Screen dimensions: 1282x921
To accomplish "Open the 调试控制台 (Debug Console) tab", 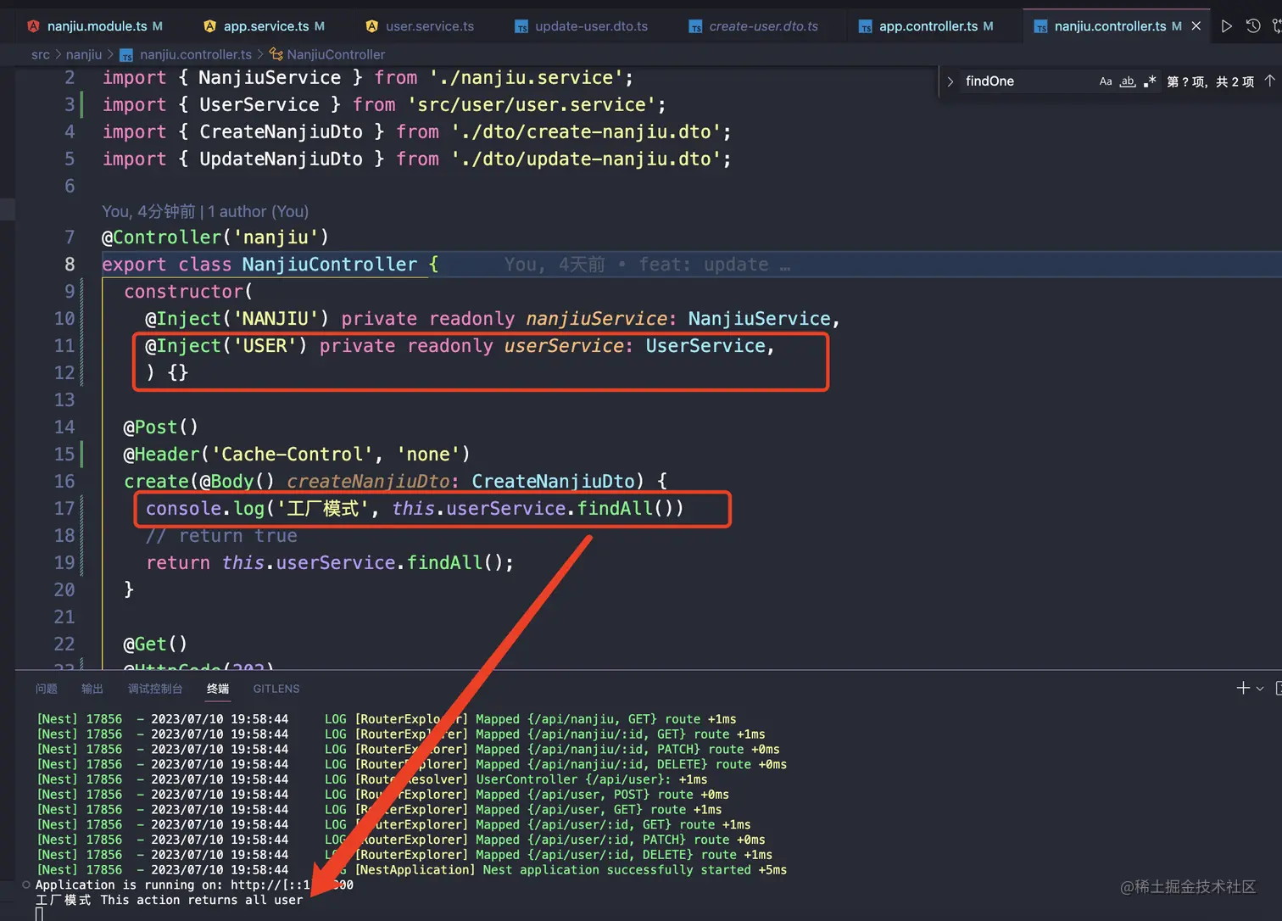I will pyautogui.click(x=155, y=689).
